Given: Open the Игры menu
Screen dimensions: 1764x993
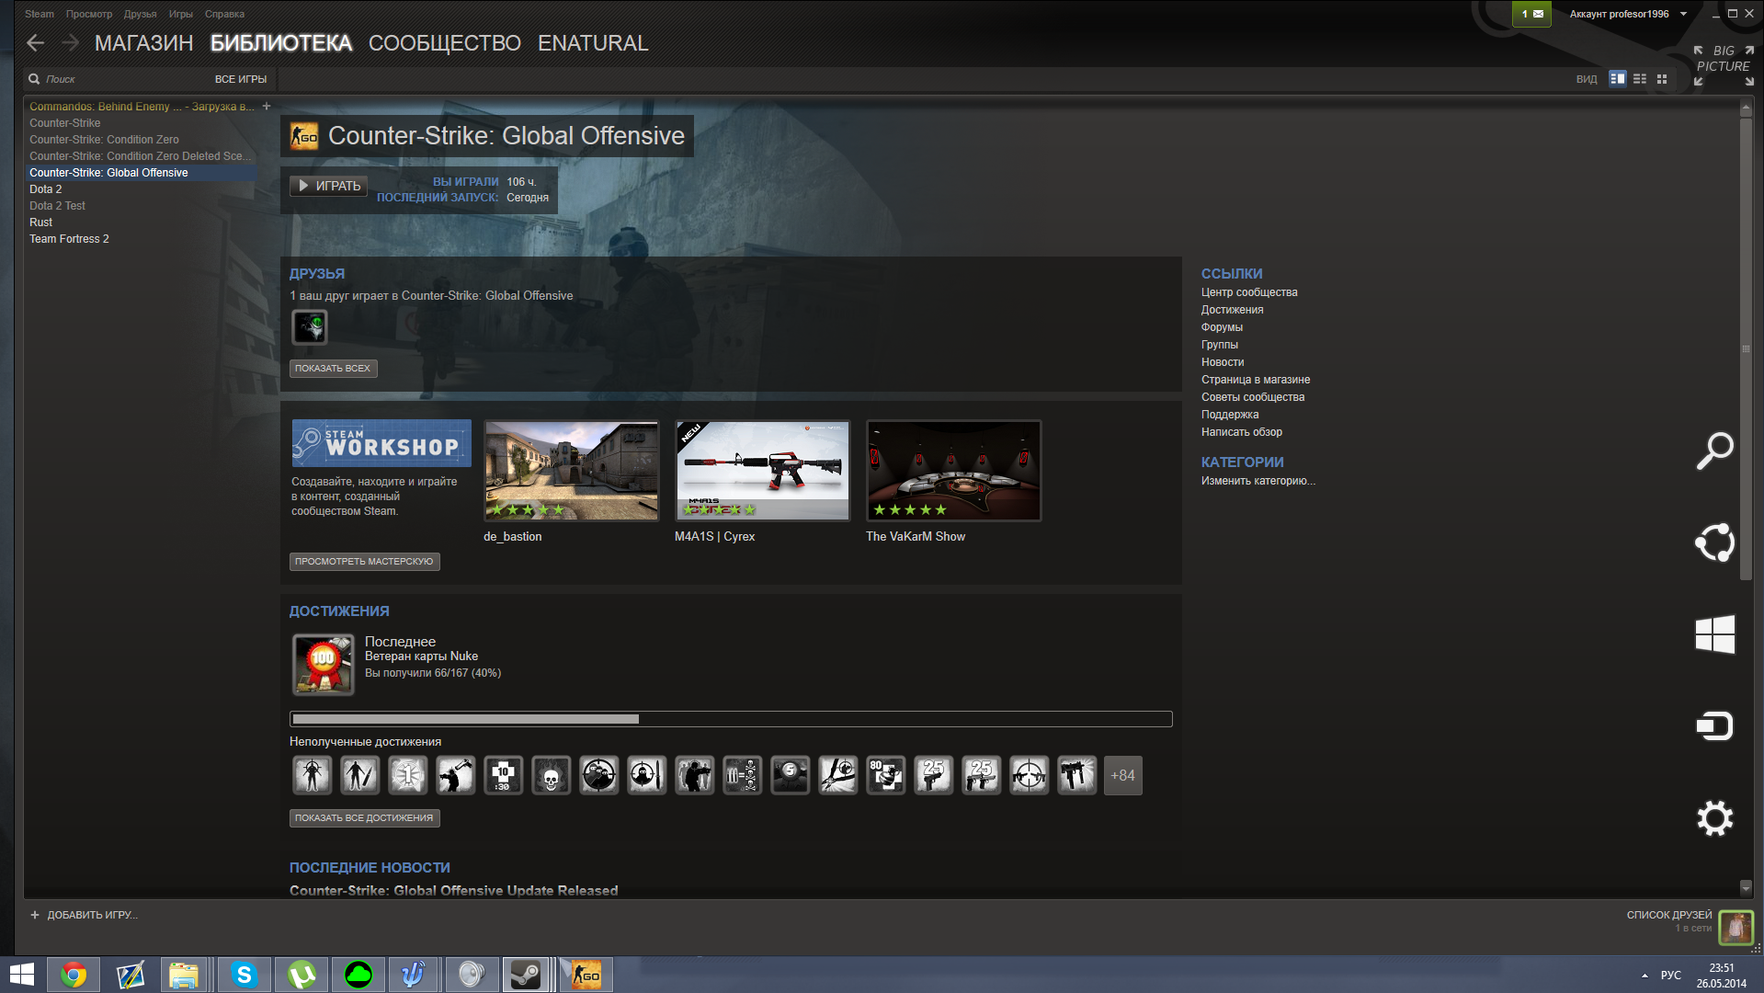Looking at the screenshot, I should pyautogui.click(x=181, y=14).
